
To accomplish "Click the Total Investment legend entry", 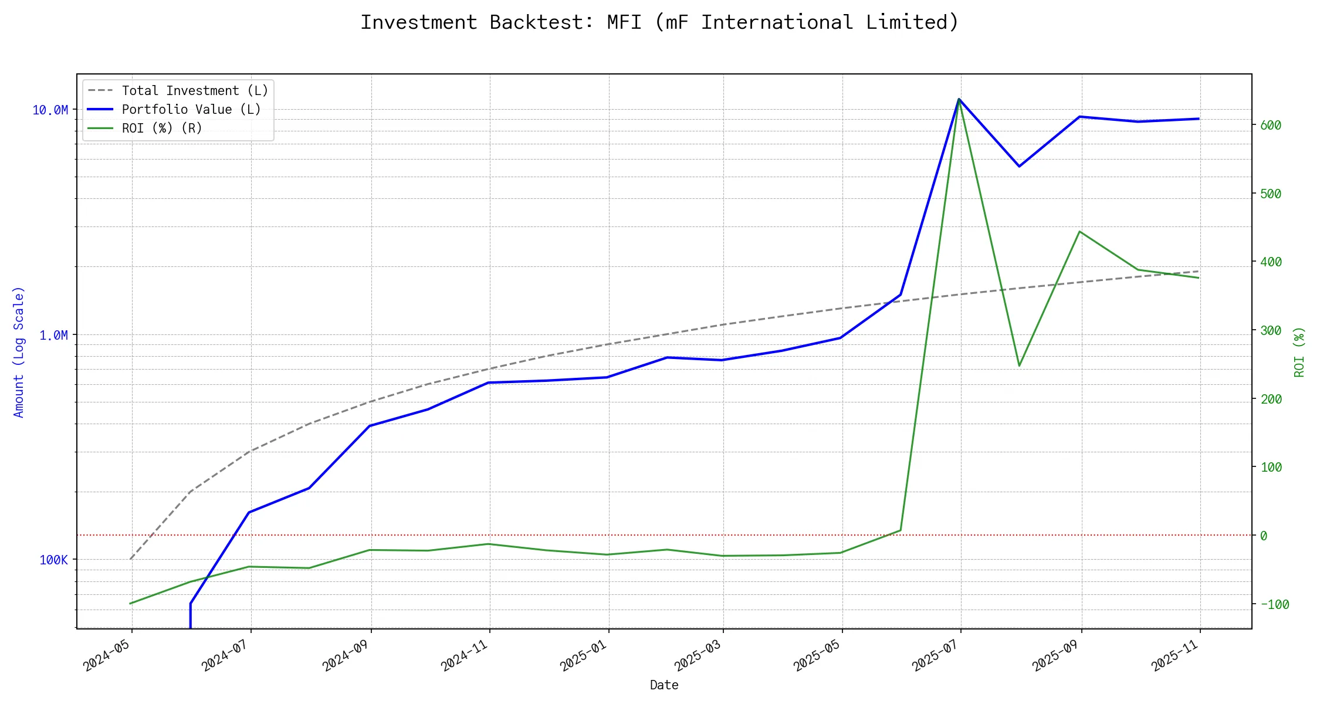I will click(x=195, y=91).
